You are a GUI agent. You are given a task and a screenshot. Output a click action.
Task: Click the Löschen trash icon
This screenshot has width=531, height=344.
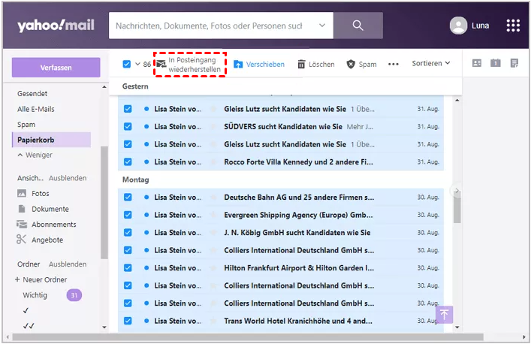[x=301, y=64]
